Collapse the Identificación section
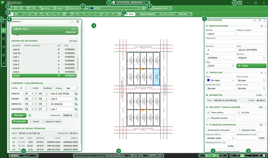Screen dimensions: 268x158 tap(265, 26)
